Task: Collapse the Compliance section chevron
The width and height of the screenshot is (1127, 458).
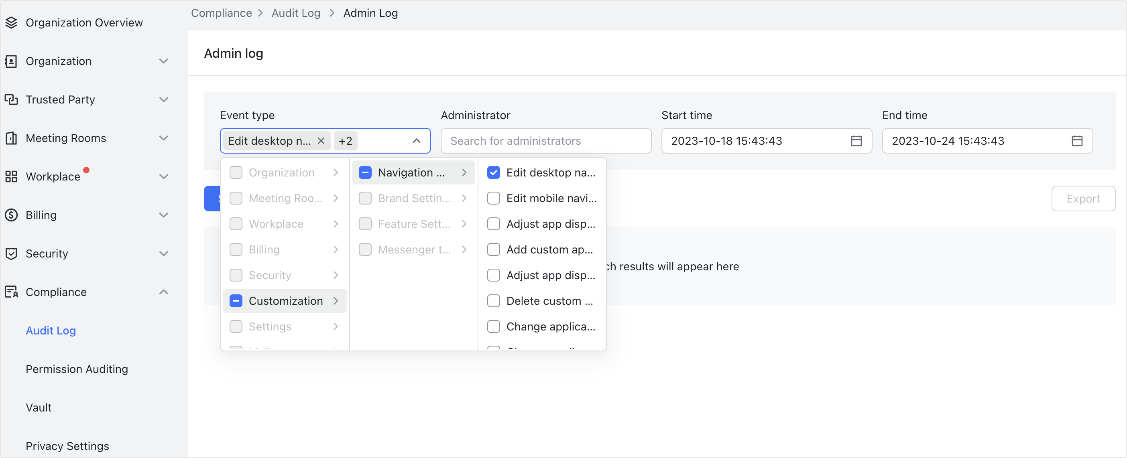Action: [x=164, y=292]
